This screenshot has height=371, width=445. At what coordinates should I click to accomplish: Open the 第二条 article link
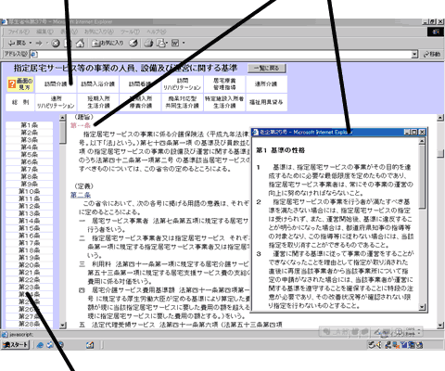(81, 195)
